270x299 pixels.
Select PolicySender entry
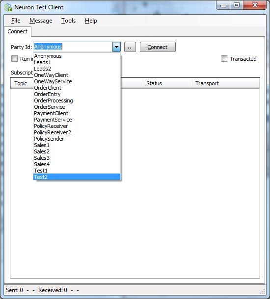77,139
